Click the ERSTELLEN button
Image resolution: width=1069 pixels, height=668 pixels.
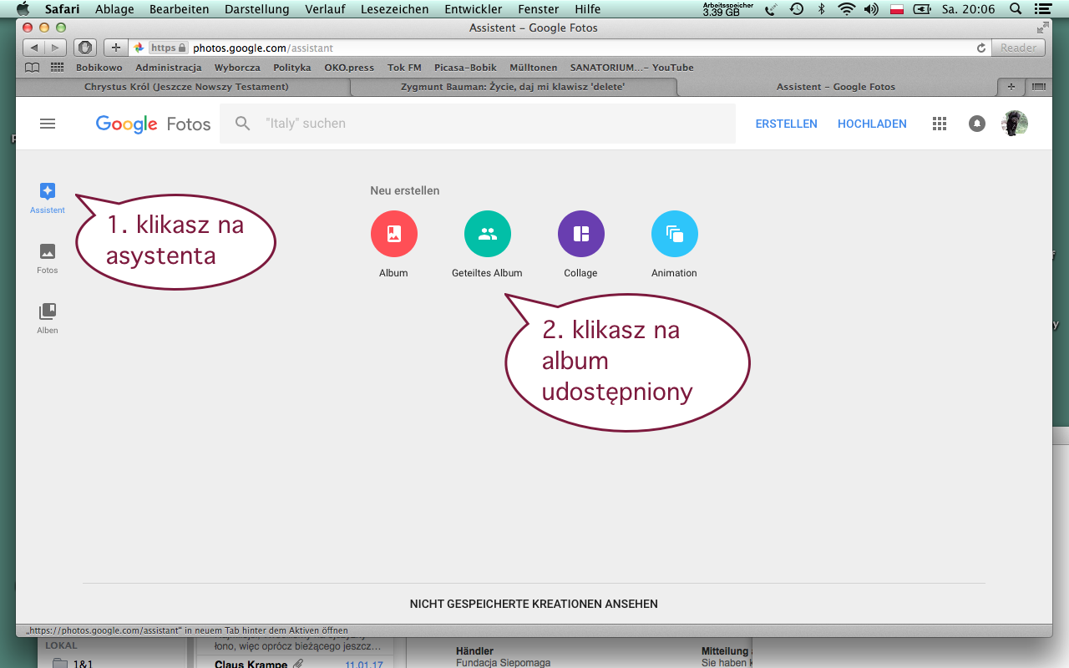point(786,124)
